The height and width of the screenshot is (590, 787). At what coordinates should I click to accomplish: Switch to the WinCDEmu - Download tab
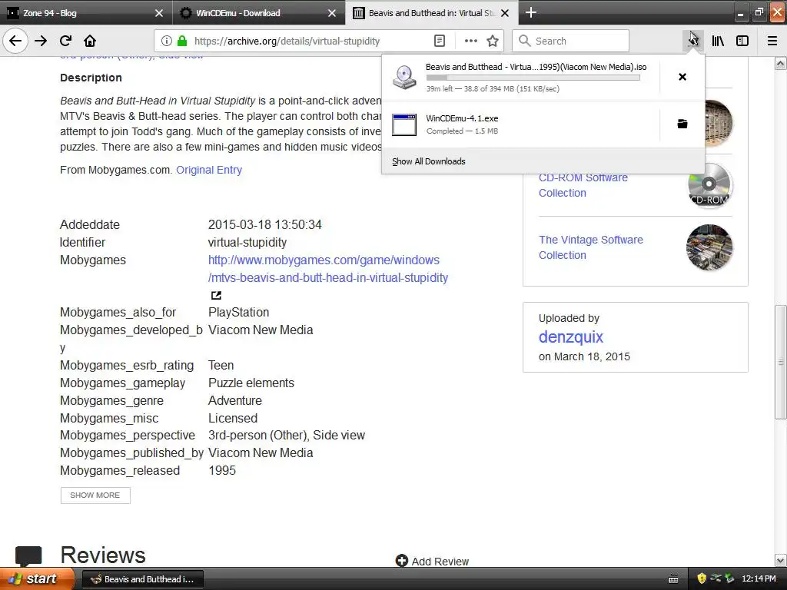pyautogui.click(x=258, y=13)
